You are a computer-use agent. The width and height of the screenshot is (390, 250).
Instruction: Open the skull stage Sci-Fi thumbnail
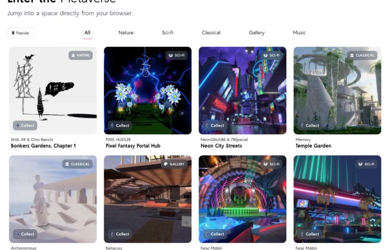click(242, 199)
